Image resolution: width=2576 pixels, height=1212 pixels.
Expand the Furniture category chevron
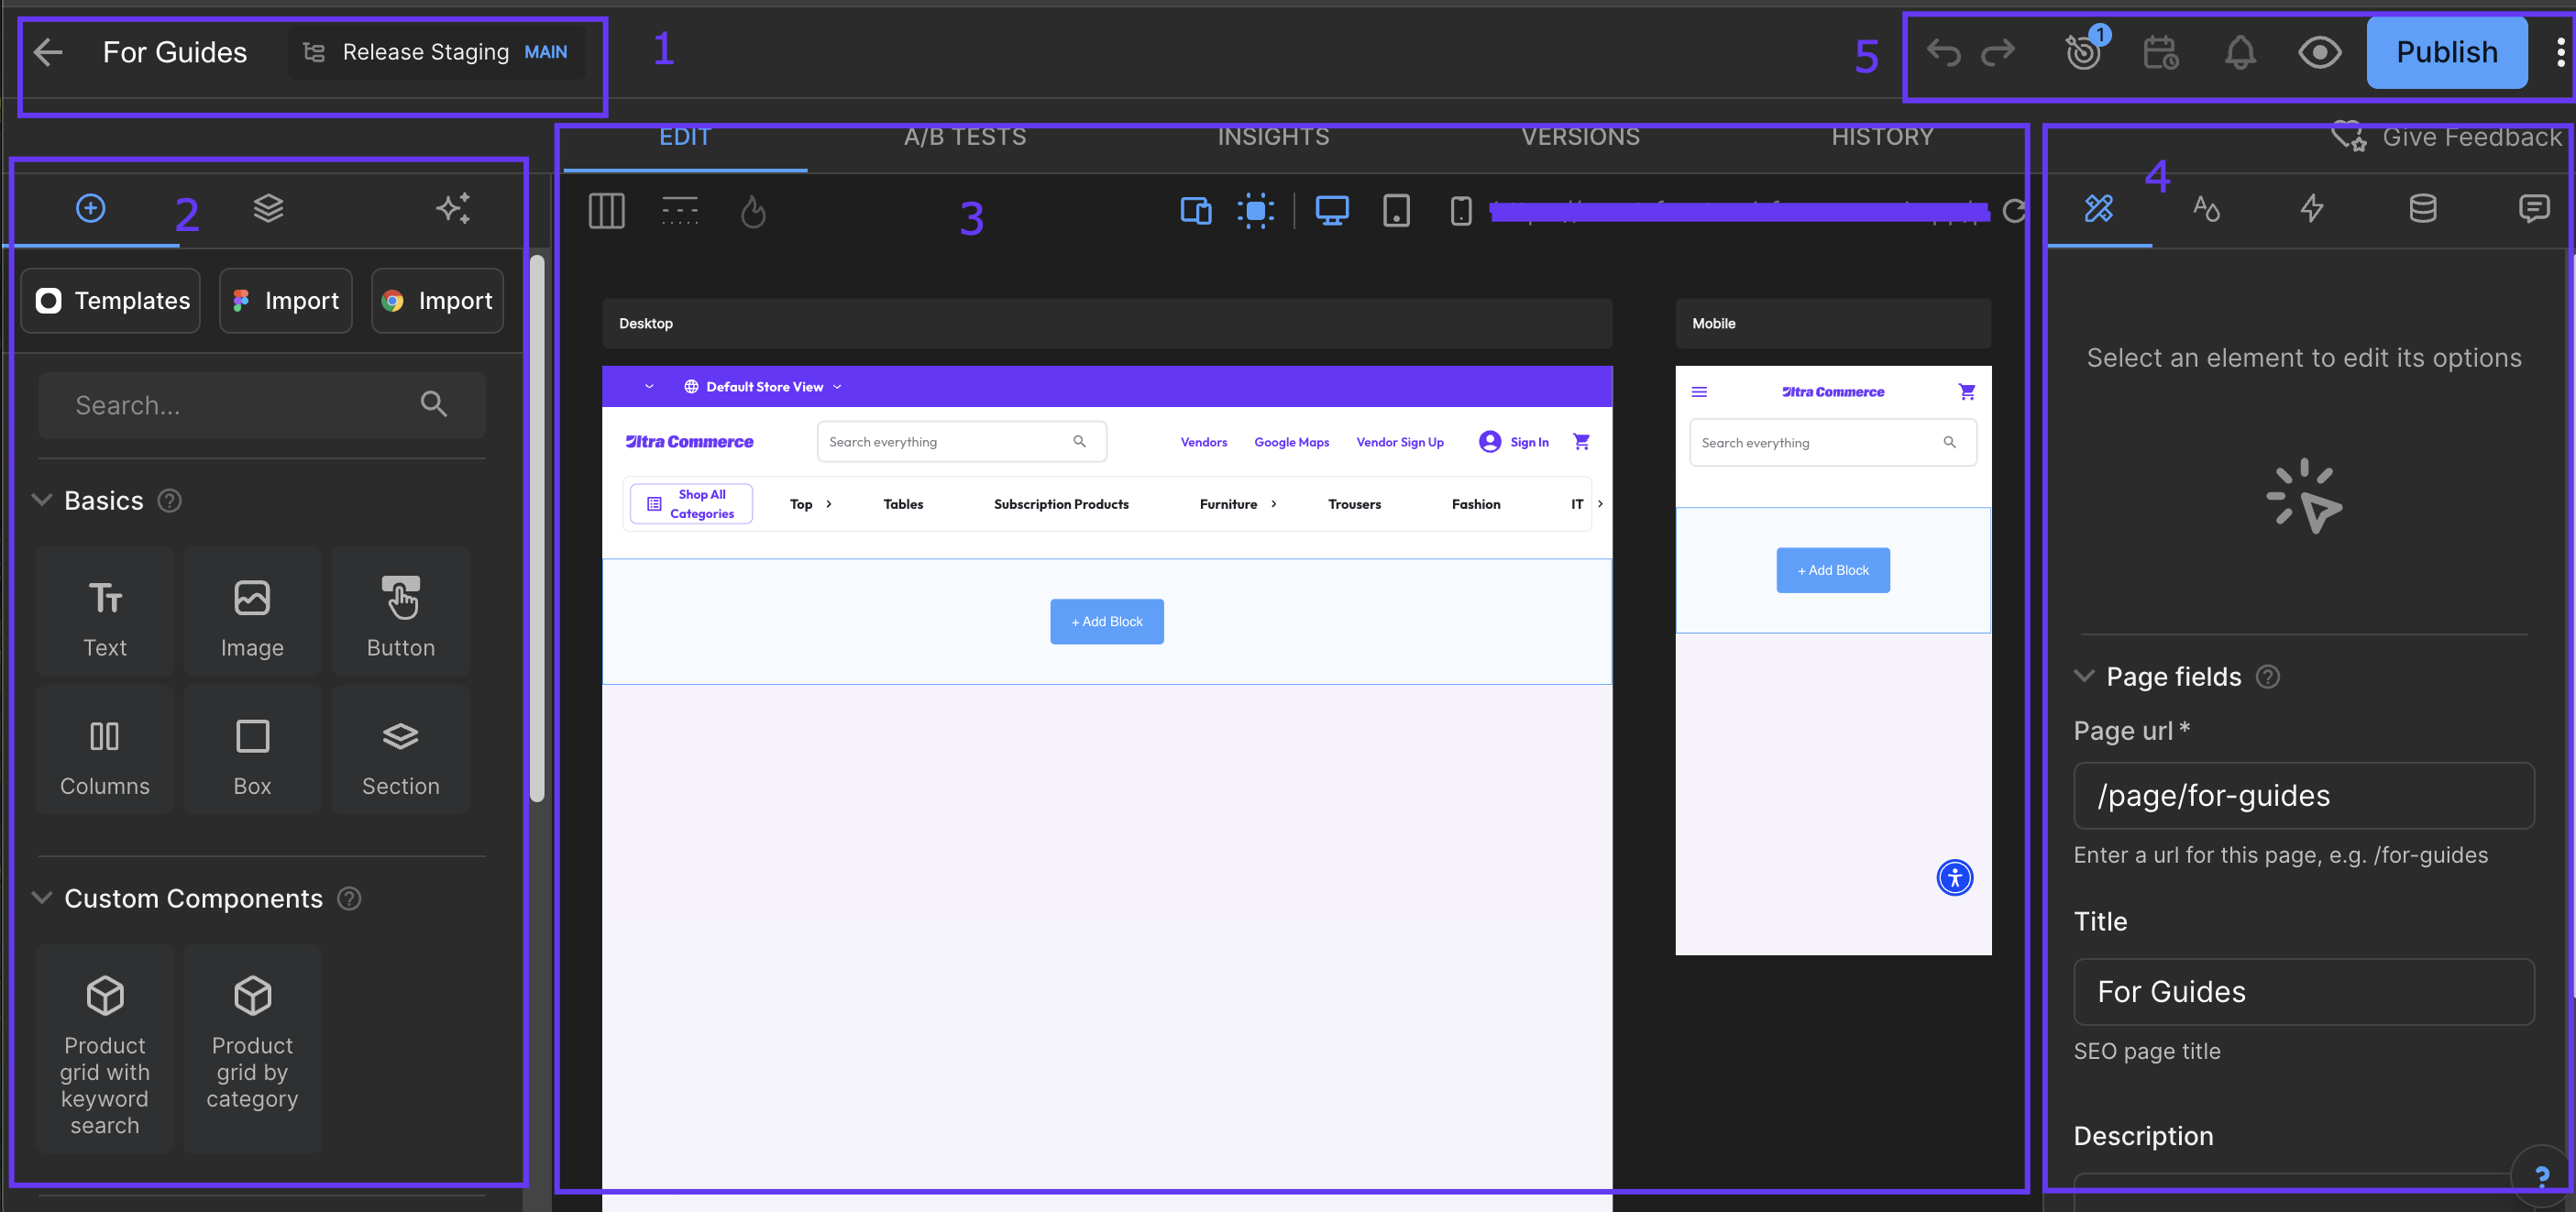coord(1273,504)
